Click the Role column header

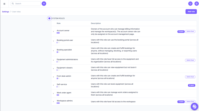click(x=59, y=23)
